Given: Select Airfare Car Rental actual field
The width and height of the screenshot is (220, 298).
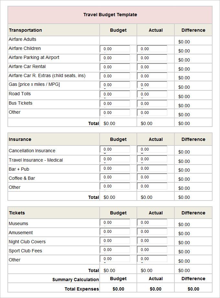Looking at the screenshot, I should point(152,67).
